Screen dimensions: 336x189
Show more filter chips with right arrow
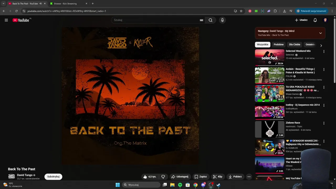(x=321, y=45)
